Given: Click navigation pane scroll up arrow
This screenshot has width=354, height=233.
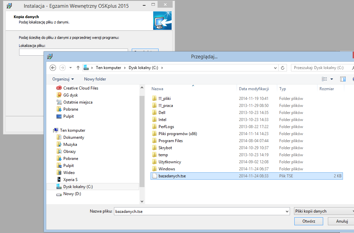Looking at the screenshot, I should point(142,88).
